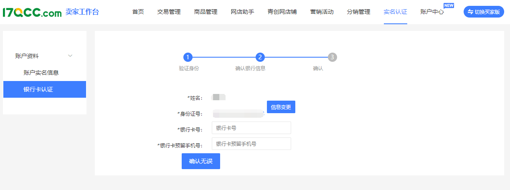
Task: Go to the 首页 menu
Action: [x=138, y=12]
